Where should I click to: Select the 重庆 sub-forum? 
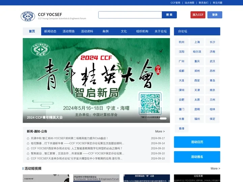(x=197, y=61)
